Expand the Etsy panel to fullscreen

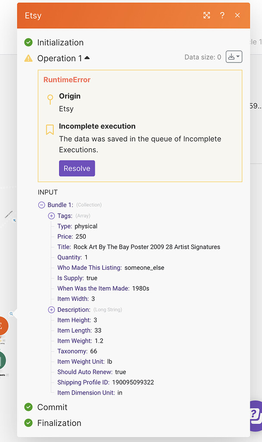pos(207,15)
